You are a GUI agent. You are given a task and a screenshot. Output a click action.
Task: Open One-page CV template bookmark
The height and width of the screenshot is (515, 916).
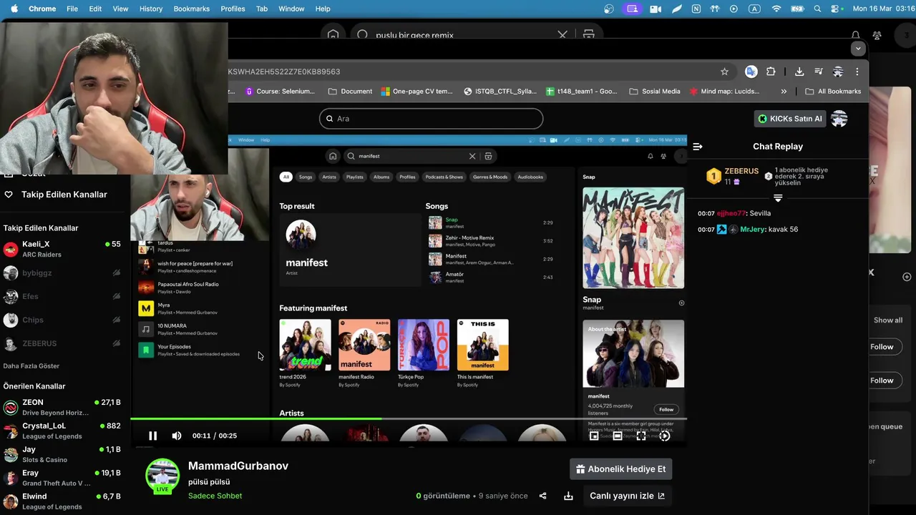coord(416,92)
